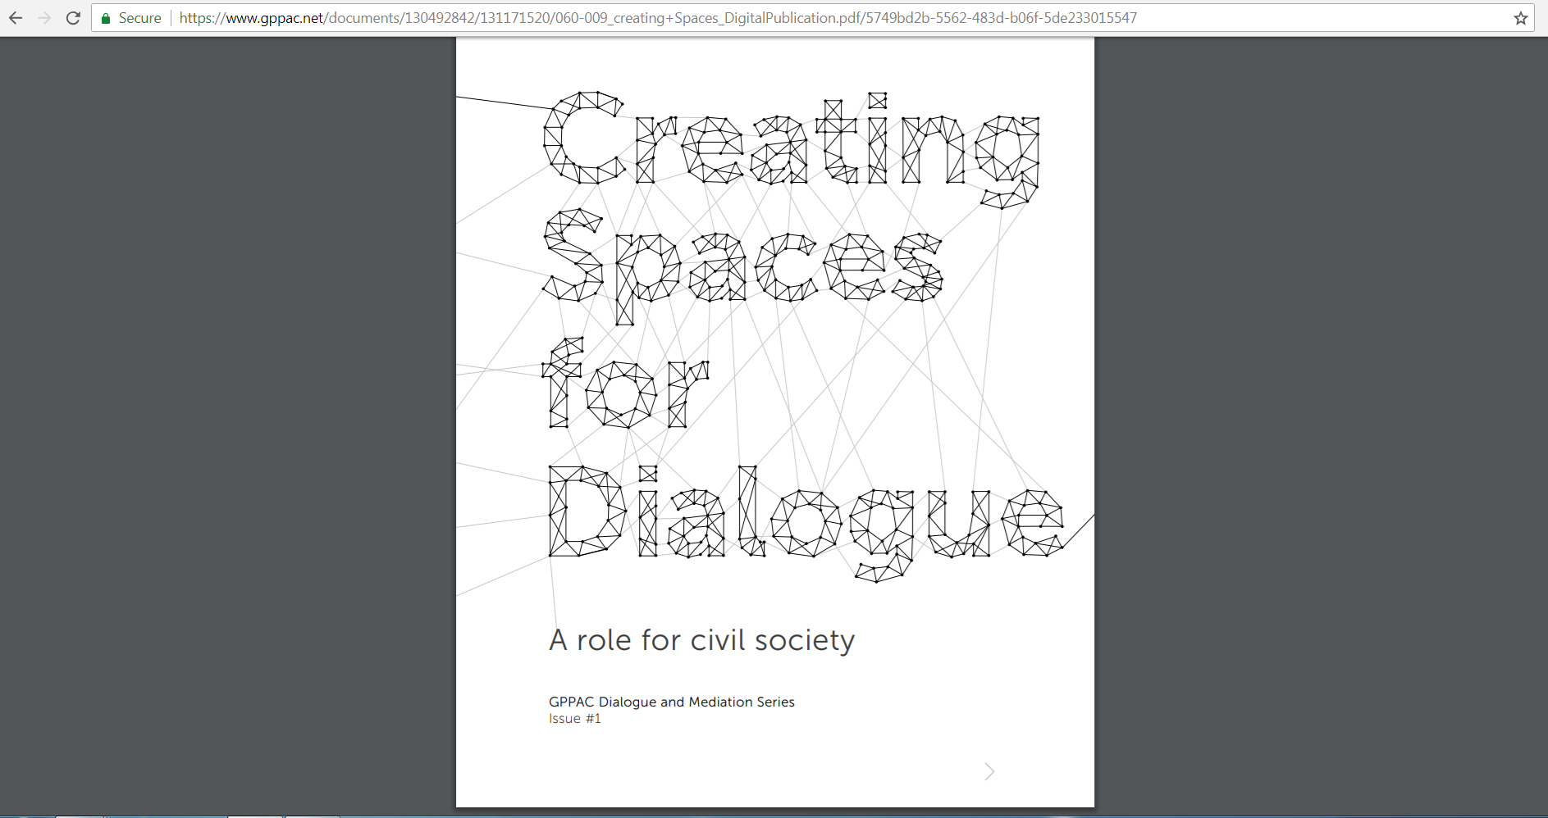Screen dimensions: 1548x818
Task: Click the "Secure" label in the address bar
Action: (139, 18)
